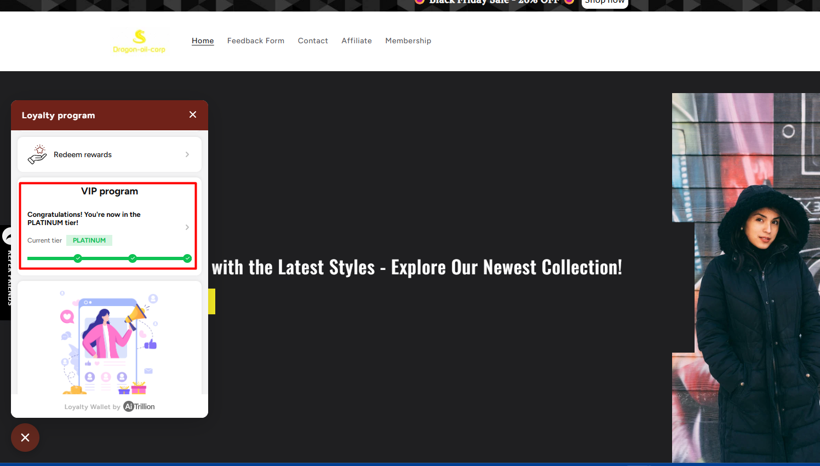
Task: Click the final checkpoint on the tier progress bar
Action: [x=187, y=258]
